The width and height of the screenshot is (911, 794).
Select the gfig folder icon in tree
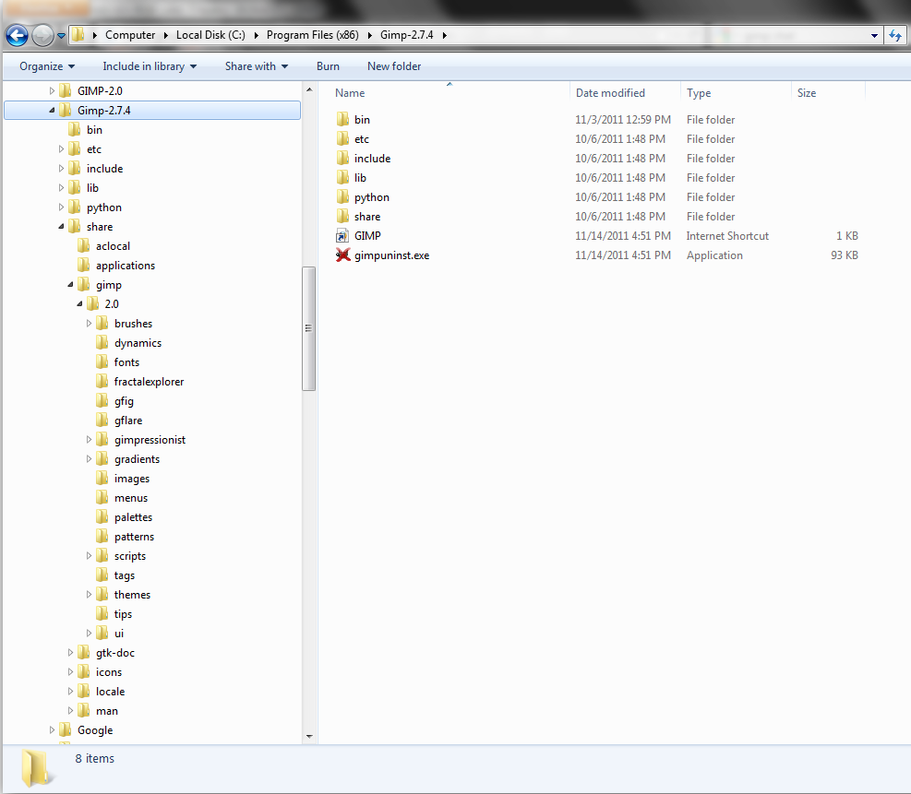click(102, 401)
